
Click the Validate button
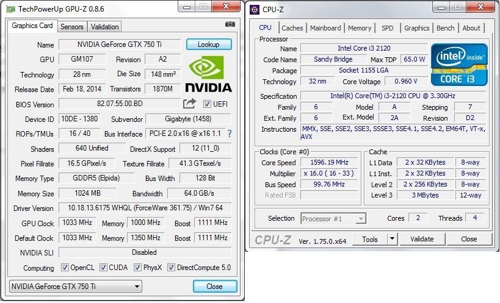point(422,239)
